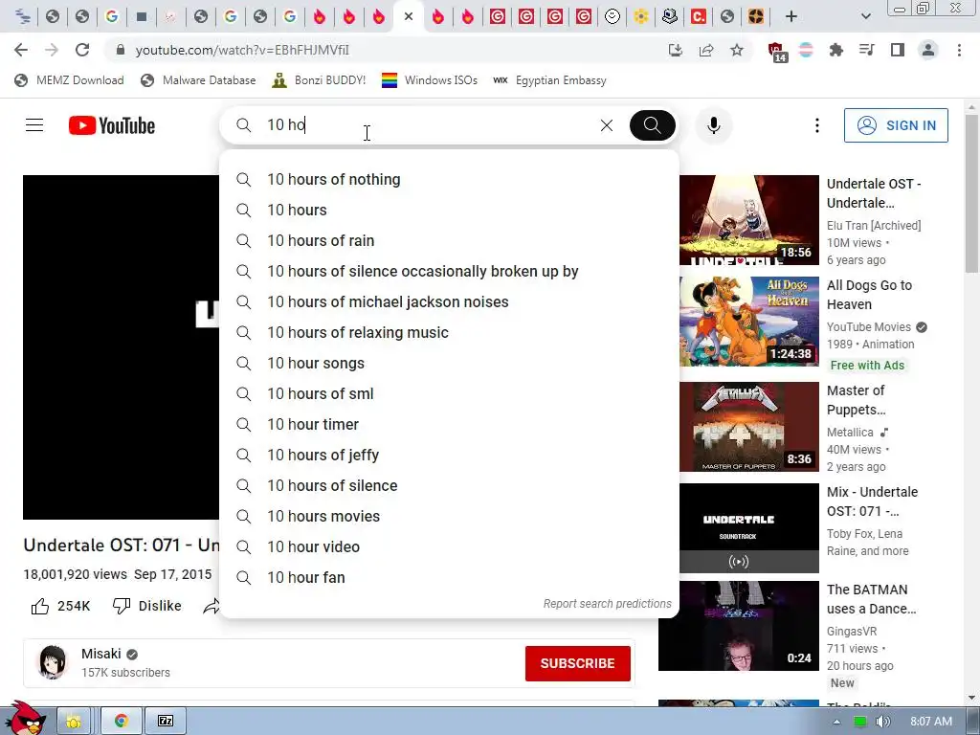Select suggestion '10 hour timer'

pos(449,424)
